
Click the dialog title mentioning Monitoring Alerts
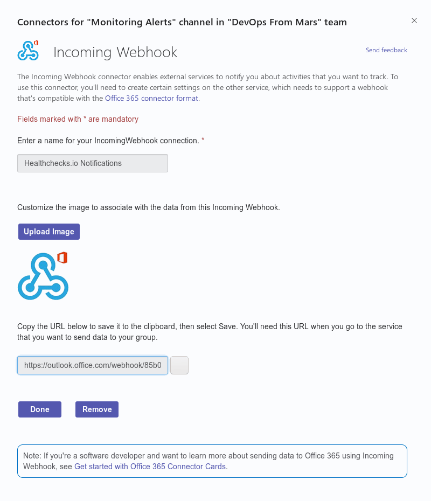point(182,22)
